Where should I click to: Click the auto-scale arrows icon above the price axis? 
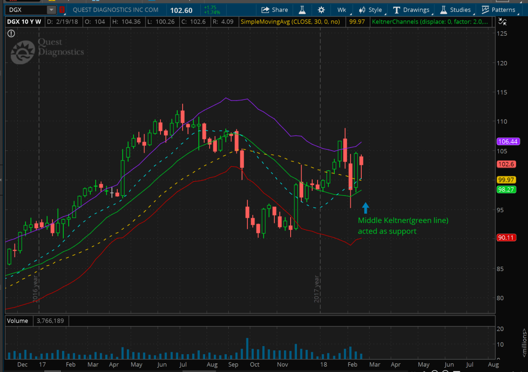503,21
